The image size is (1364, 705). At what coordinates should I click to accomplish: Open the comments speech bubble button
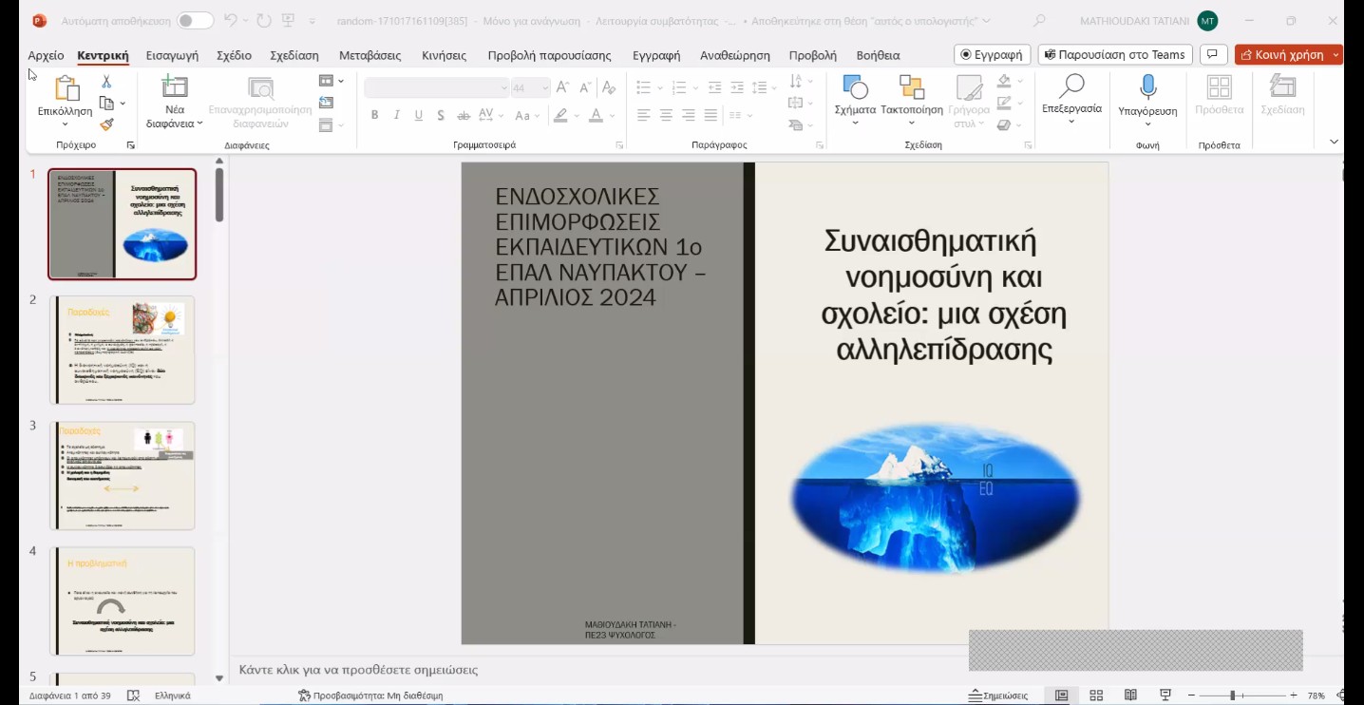click(1212, 55)
